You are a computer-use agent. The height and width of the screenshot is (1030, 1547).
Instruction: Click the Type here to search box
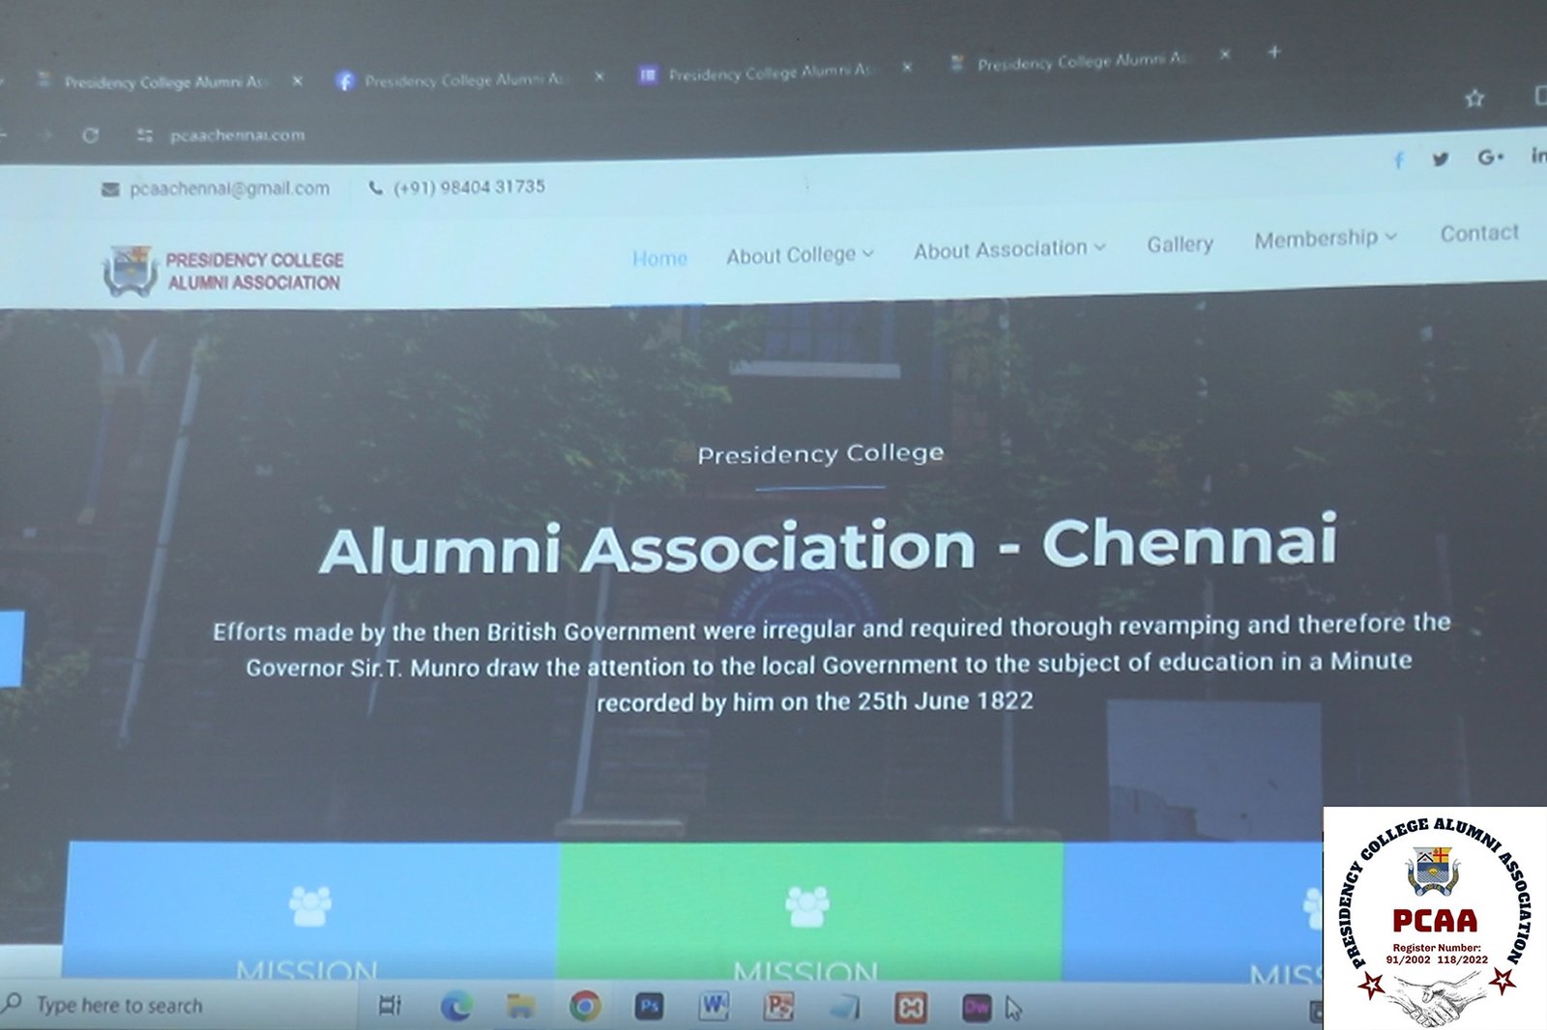point(106,1006)
